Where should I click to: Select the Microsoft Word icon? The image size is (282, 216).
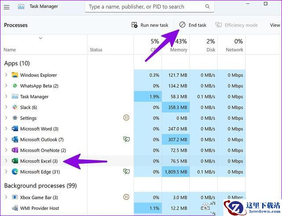[x=15, y=129]
